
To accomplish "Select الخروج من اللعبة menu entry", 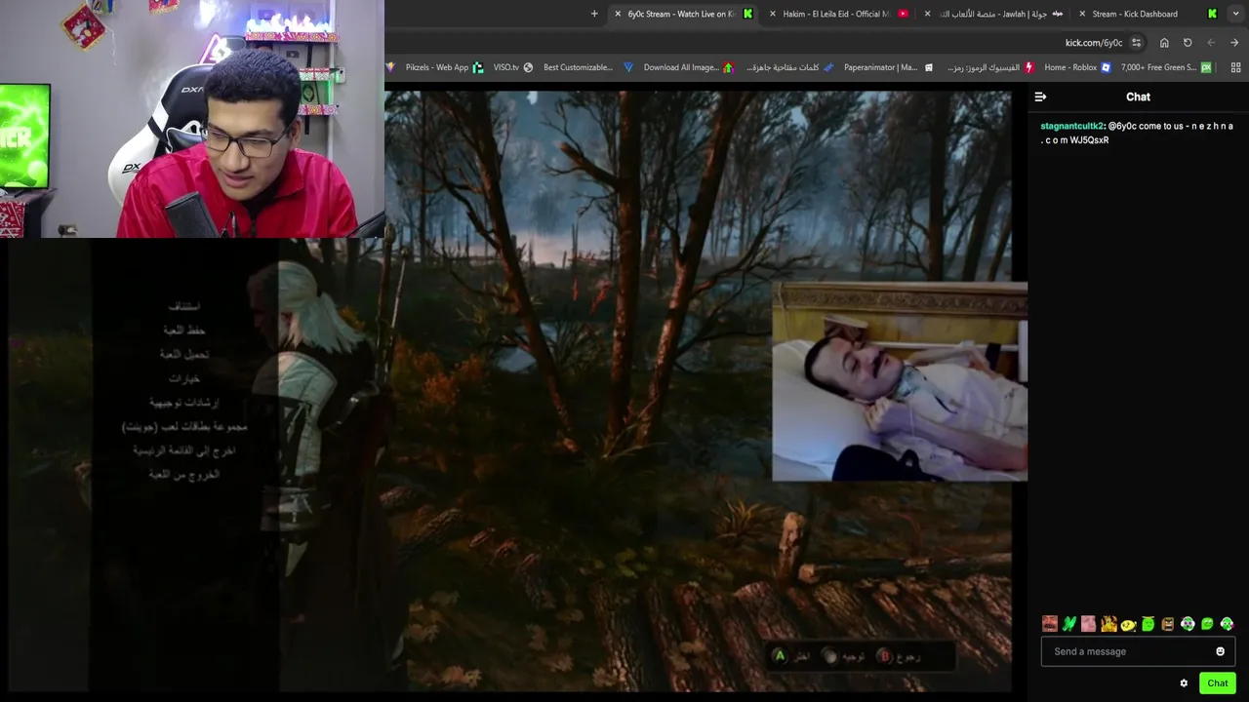I will coord(184,474).
